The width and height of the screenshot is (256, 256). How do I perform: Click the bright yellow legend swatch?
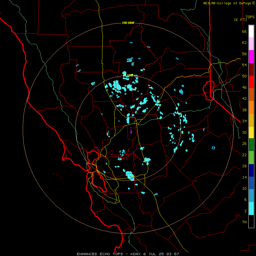coord(251,133)
